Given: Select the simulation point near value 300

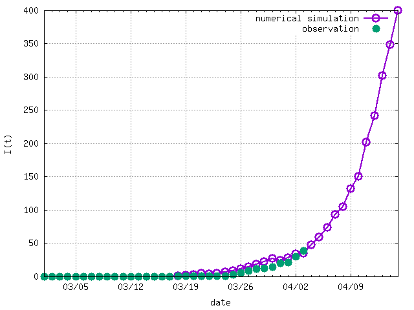Looking at the screenshot, I should click(382, 76).
